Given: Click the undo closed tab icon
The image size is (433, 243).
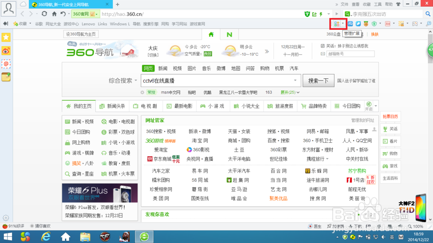Looking at the screenshot, I should pos(63,14).
